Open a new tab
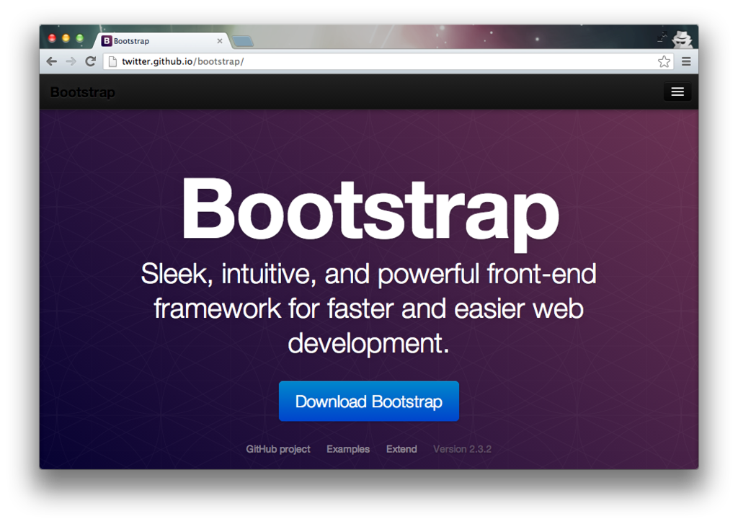 tap(243, 41)
